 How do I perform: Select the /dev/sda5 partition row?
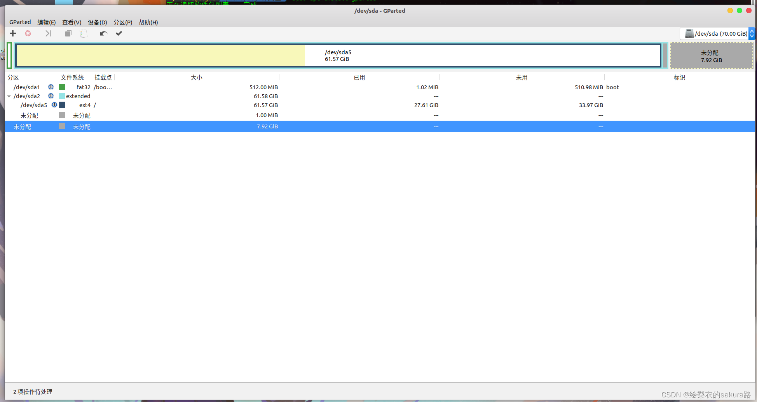point(380,105)
